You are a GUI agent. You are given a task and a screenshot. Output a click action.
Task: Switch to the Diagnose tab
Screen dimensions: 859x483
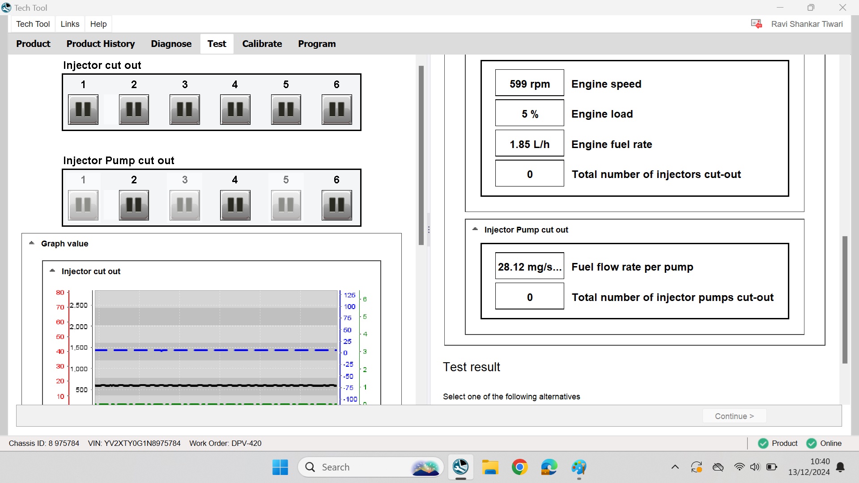(171, 44)
